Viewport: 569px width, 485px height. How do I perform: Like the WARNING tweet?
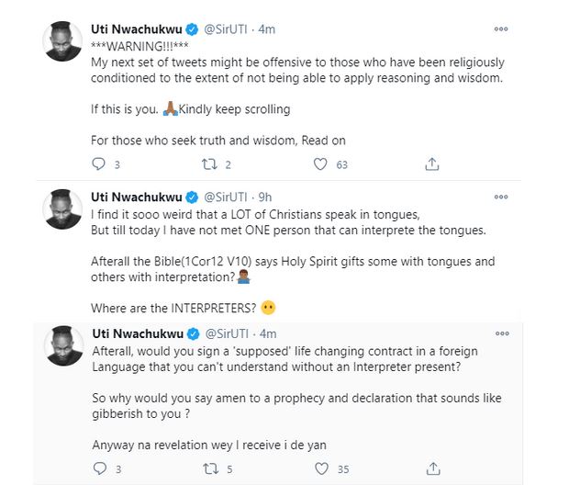coord(320,165)
